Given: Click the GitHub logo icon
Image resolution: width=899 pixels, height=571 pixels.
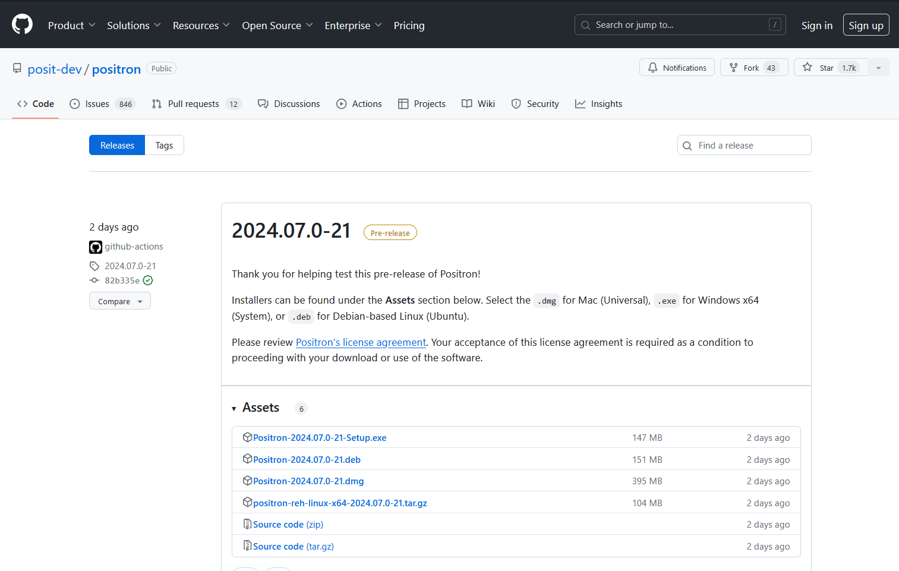Looking at the screenshot, I should (22, 25).
